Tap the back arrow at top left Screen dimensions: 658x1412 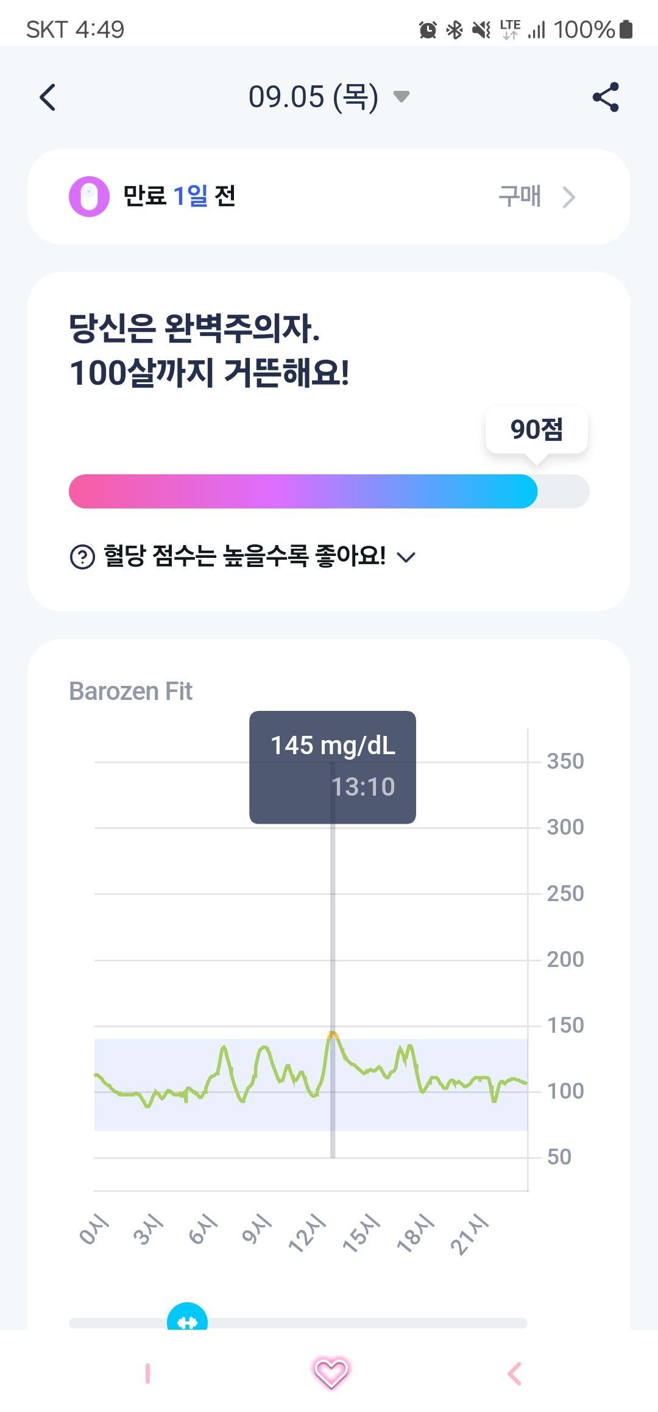coord(48,98)
